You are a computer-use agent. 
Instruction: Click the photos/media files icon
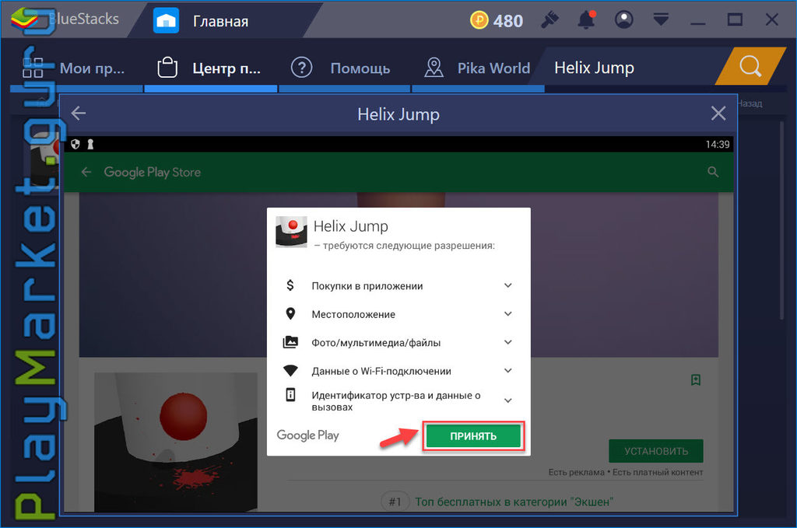click(290, 342)
